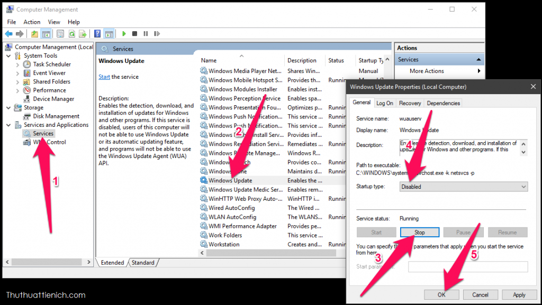Switch to the Log On tab

point(385,103)
